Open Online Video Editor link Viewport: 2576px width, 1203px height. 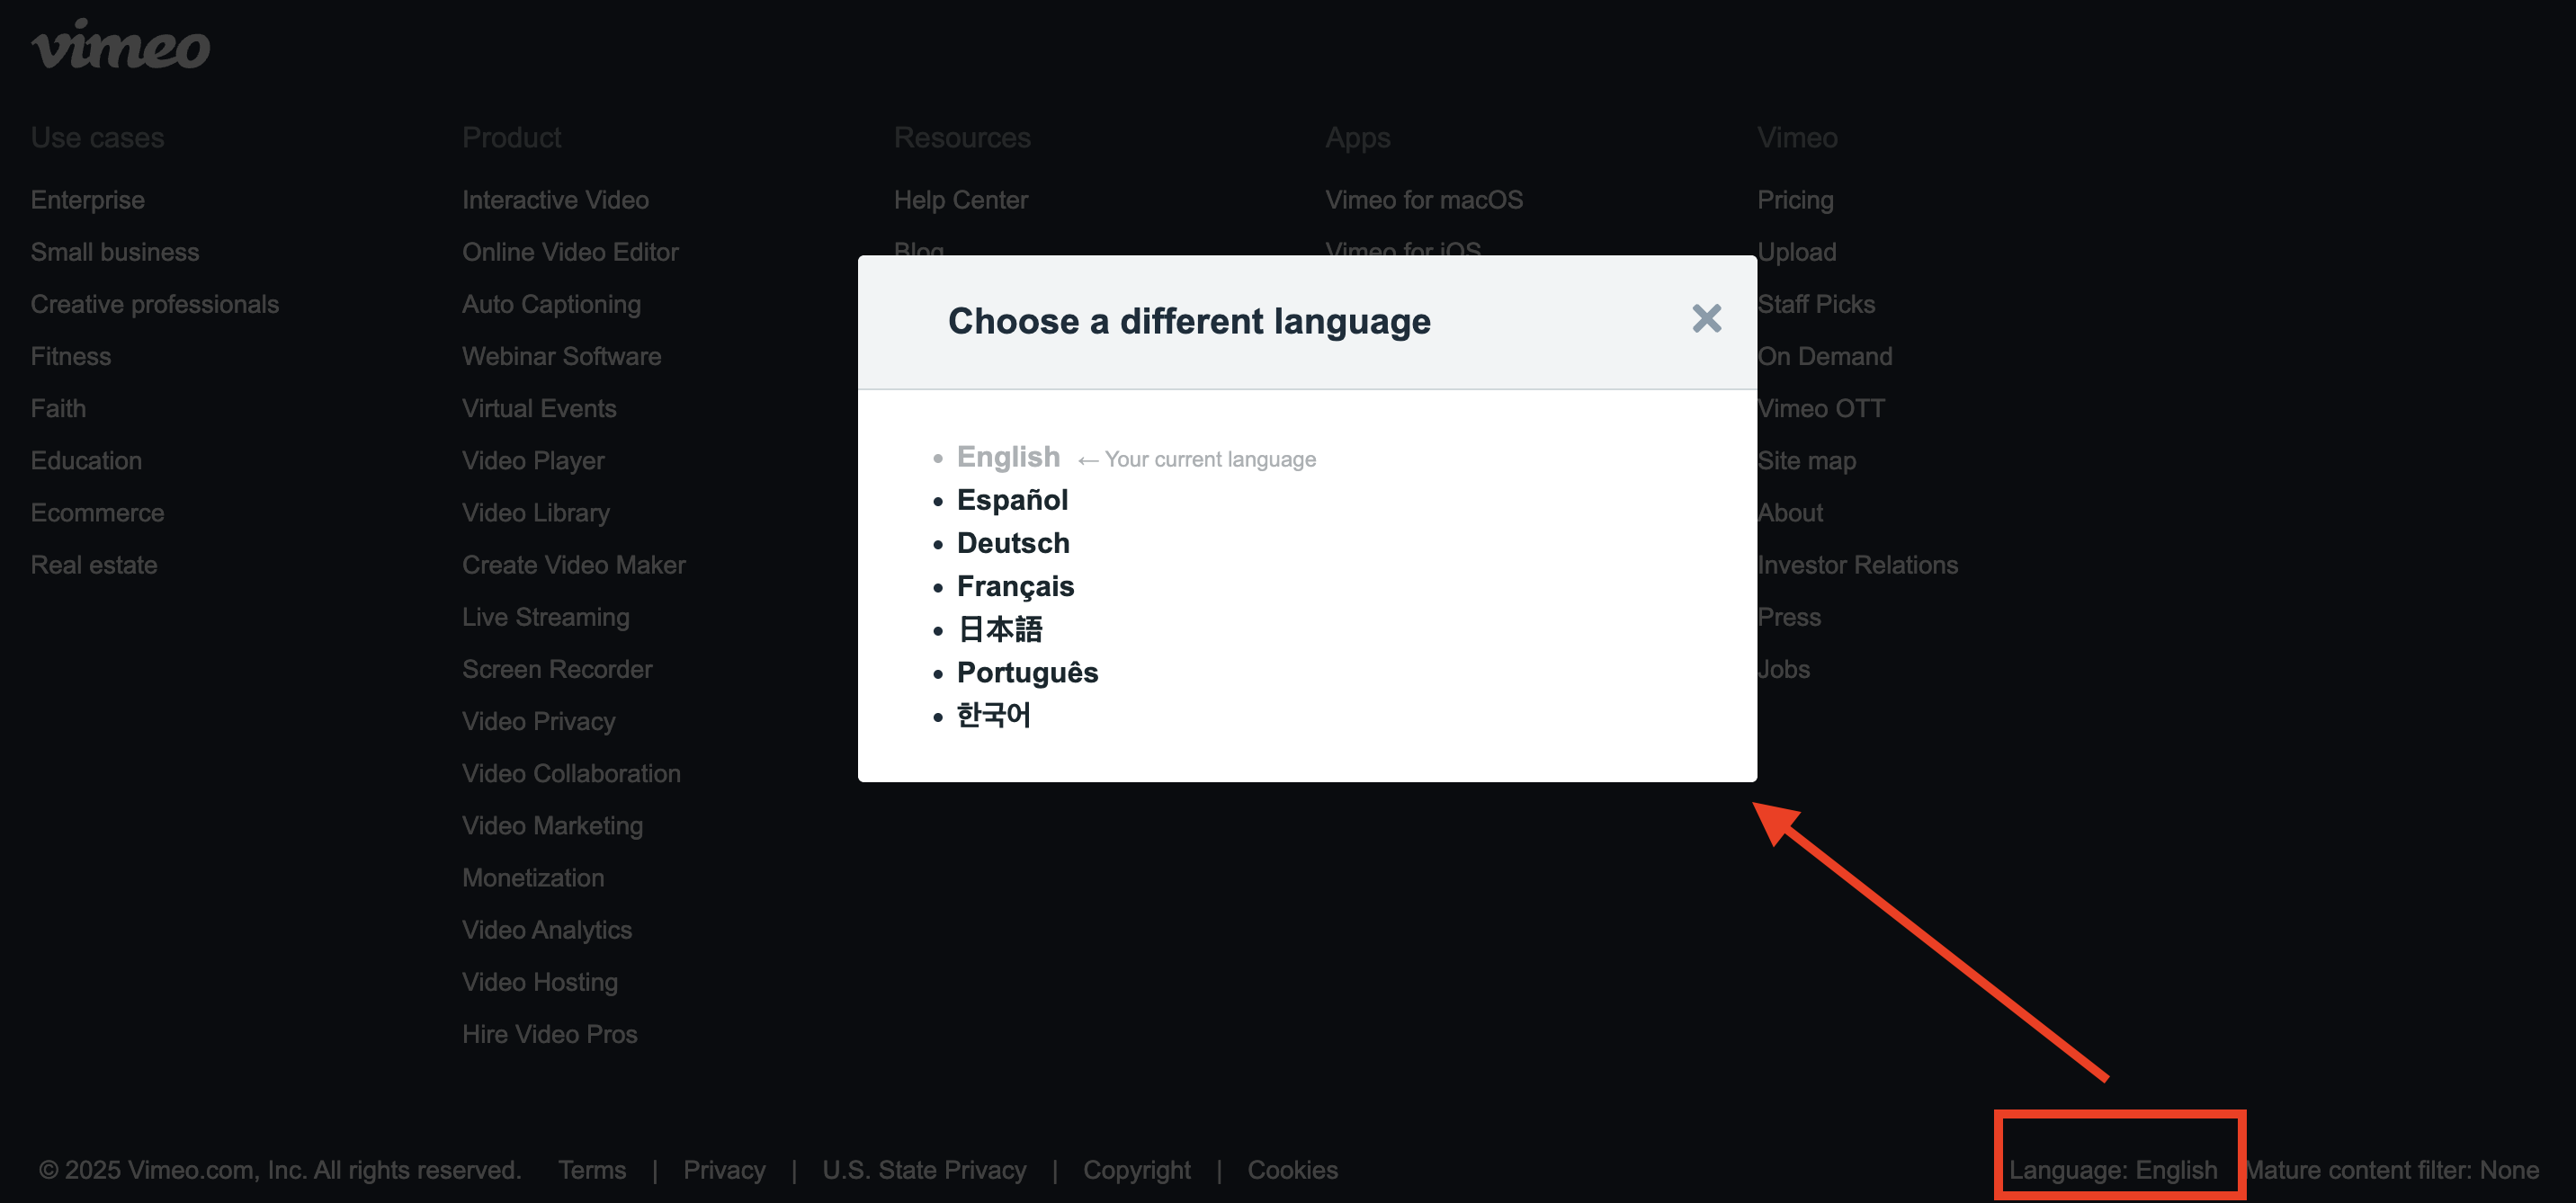pyautogui.click(x=570, y=252)
